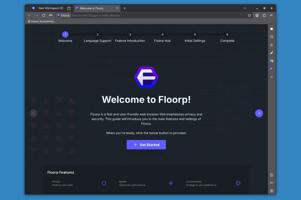Click Import bookmarks link in the bookmarks bar
The height and width of the screenshot is (200, 301).
(x=42, y=21)
